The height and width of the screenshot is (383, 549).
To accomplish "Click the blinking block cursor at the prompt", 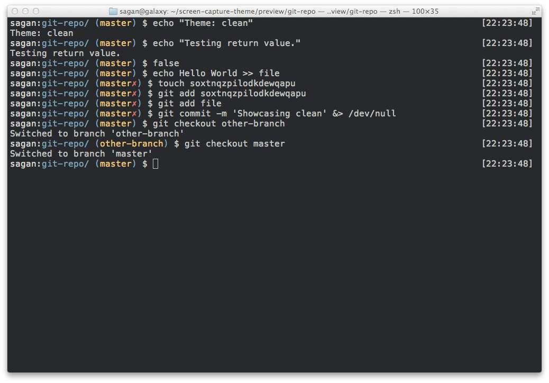I will tap(155, 164).
